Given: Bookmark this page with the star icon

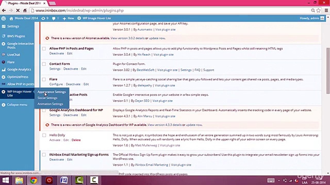Looking at the screenshot, I should pos(318,11).
